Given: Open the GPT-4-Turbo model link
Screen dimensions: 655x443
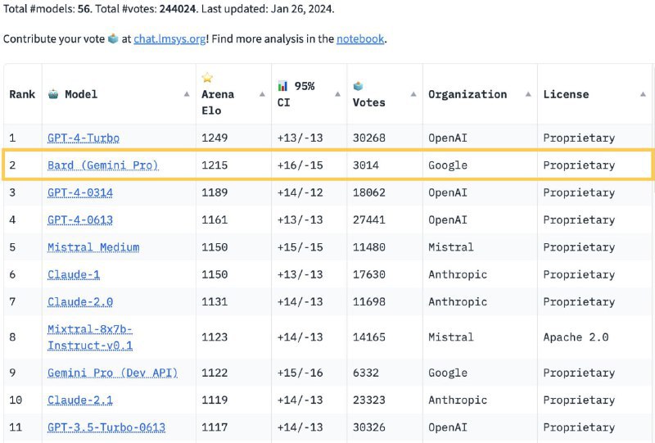Looking at the screenshot, I should (83, 138).
